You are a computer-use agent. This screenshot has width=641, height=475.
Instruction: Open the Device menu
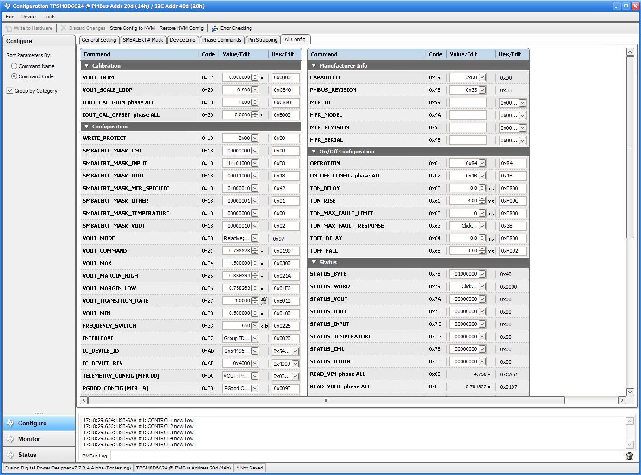click(x=28, y=16)
